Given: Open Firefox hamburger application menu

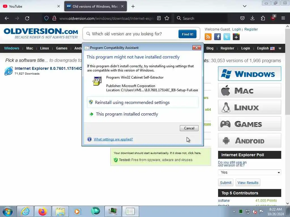Looking at the screenshot, I should click(x=283, y=18).
